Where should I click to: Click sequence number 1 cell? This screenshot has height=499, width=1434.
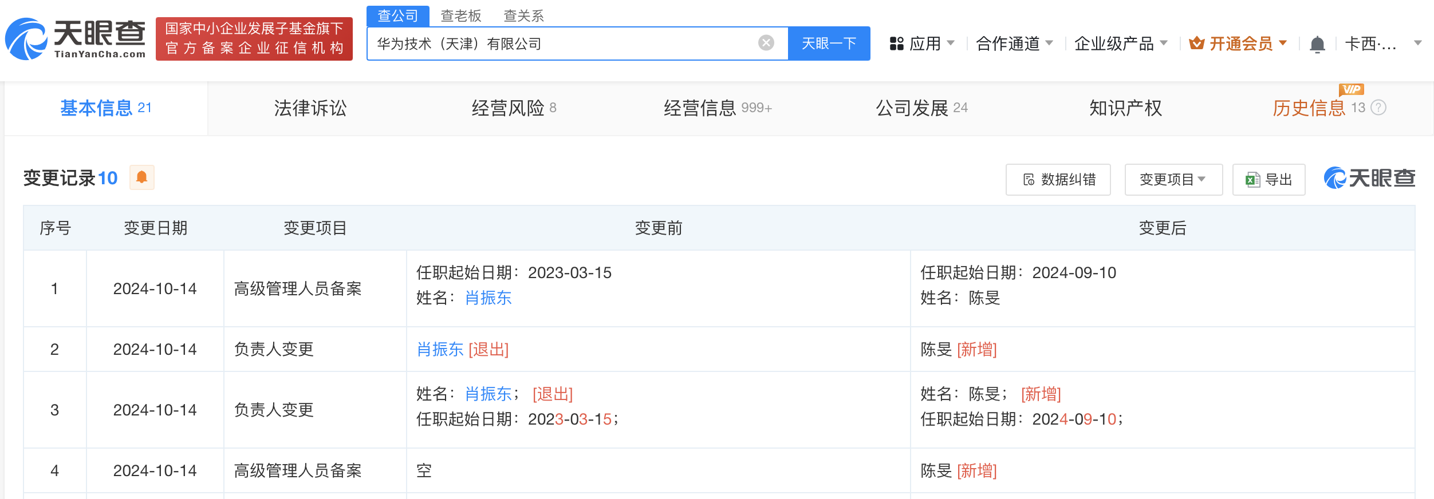[x=54, y=288]
